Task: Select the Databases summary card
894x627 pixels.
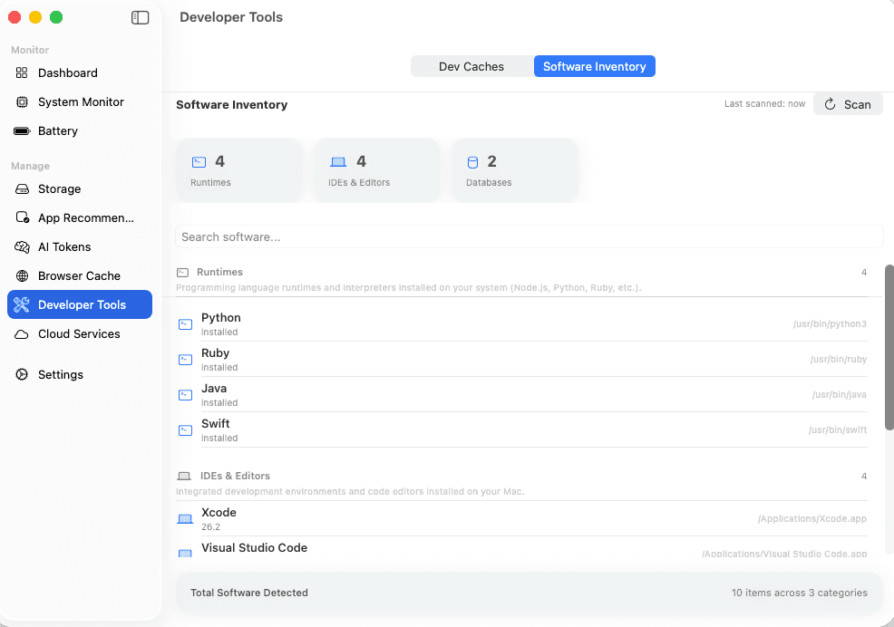Action: tap(514, 170)
